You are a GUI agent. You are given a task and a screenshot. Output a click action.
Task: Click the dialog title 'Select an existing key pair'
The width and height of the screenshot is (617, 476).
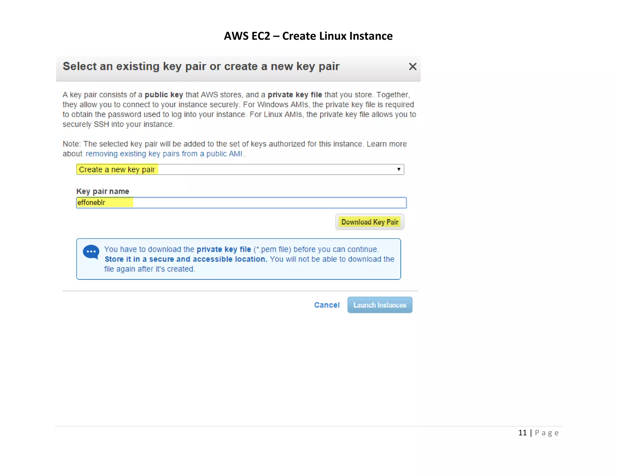[201, 66]
